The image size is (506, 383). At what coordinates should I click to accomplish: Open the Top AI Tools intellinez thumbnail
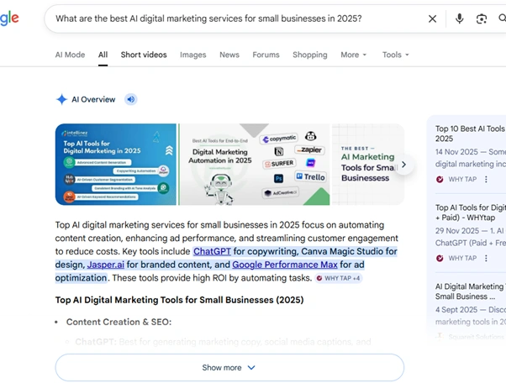tap(116, 165)
